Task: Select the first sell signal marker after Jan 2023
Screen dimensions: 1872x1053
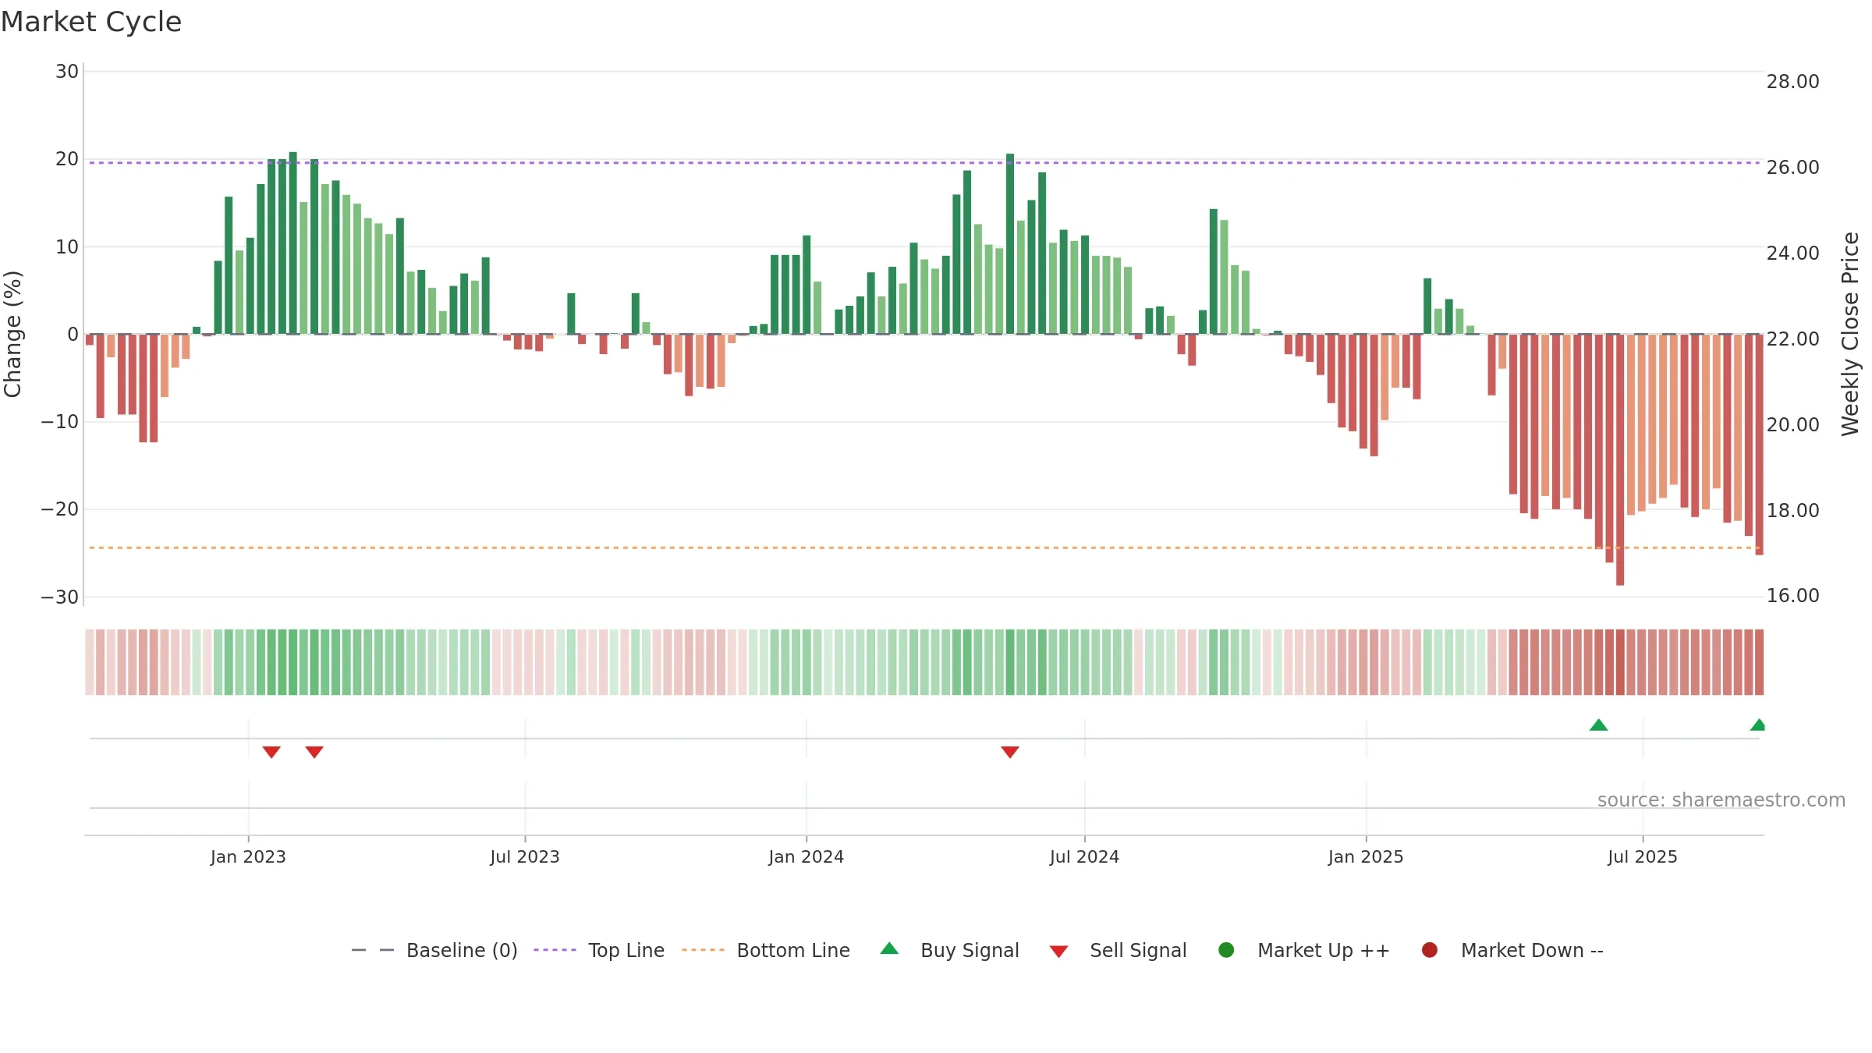Action: [271, 752]
